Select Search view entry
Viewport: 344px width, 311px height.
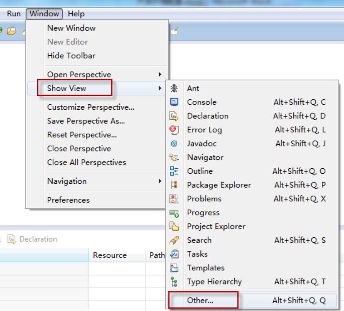point(252,240)
